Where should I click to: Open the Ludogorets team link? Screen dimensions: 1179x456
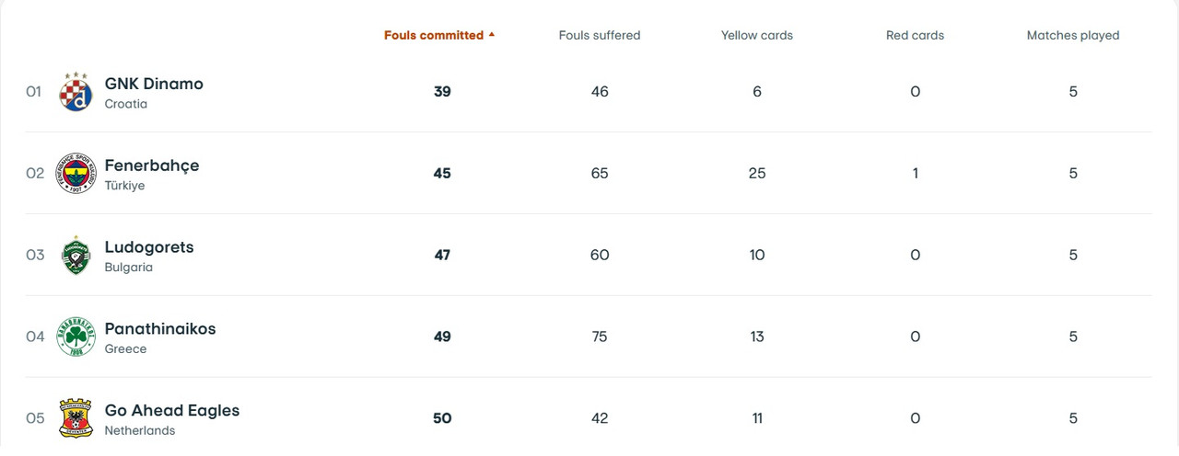[149, 247]
